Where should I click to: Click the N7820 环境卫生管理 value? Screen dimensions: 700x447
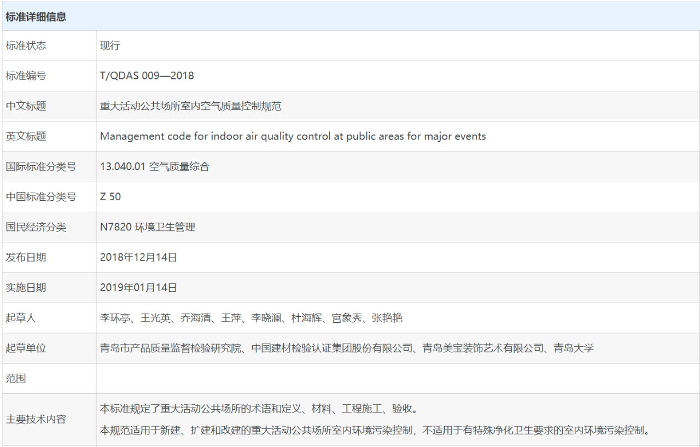coord(148,227)
